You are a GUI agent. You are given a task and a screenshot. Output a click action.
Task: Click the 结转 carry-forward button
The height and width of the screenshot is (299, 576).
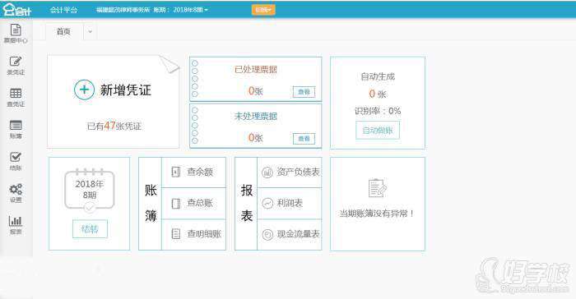point(90,229)
